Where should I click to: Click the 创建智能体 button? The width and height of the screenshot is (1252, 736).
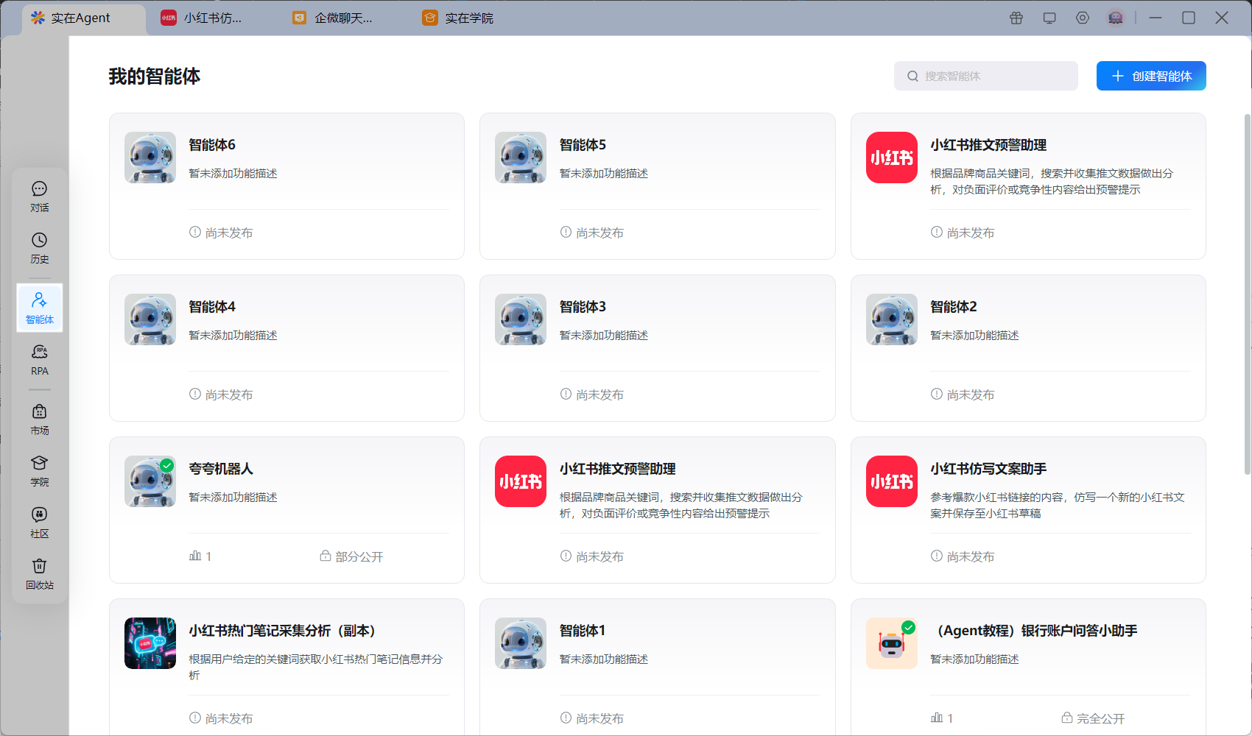[x=1151, y=76]
